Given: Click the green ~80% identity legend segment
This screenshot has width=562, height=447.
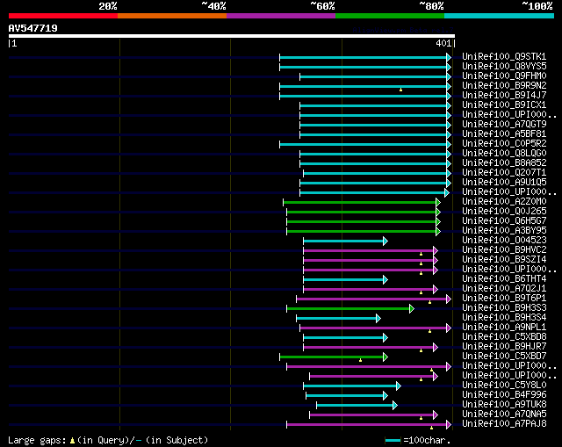Looking at the screenshot, I should pyautogui.click(x=390, y=16).
